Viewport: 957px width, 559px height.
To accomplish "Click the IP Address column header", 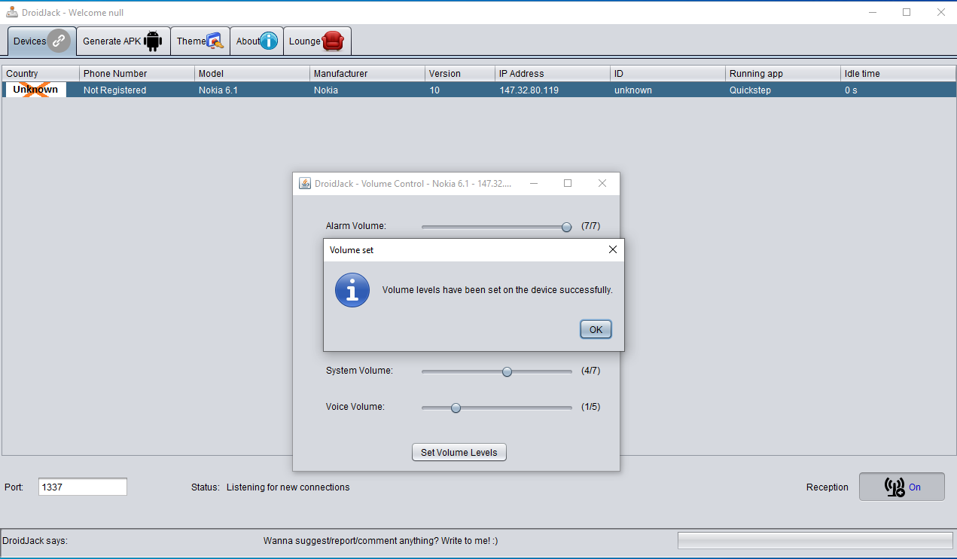I will pos(553,73).
